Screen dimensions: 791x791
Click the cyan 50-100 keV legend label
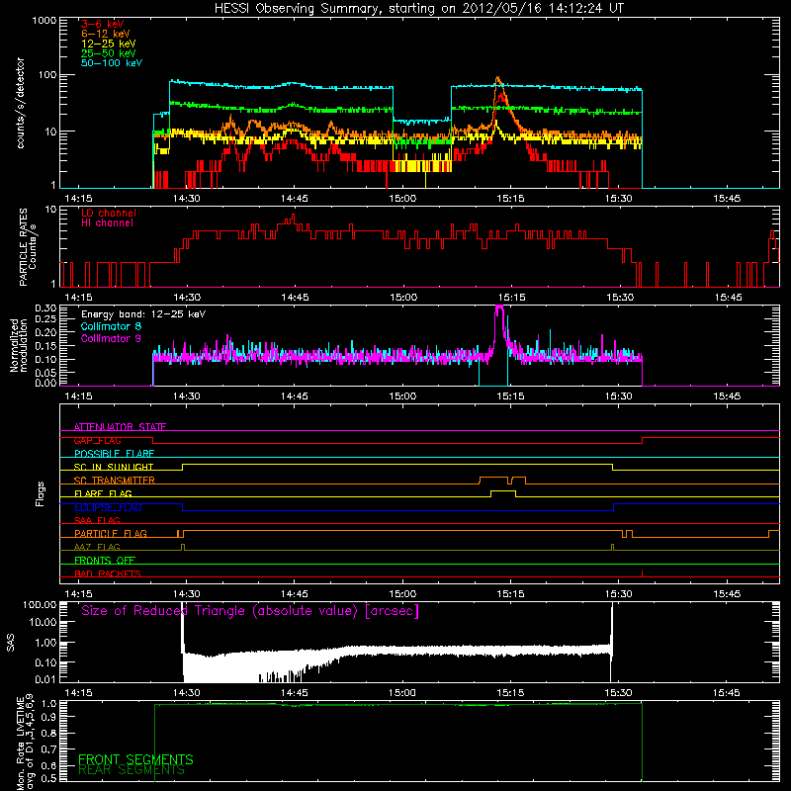tap(112, 63)
